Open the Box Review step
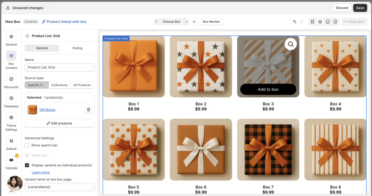The height and width of the screenshot is (196, 372). (x=211, y=22)
